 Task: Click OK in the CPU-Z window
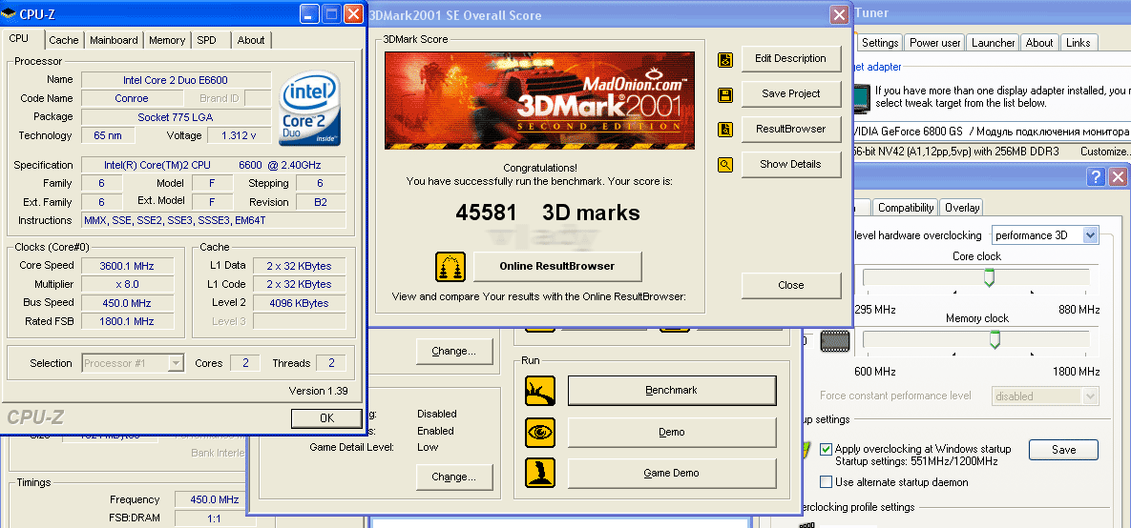coord(326,418)
